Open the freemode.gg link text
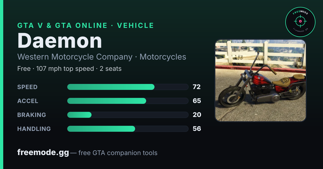 tap(43, 153)
